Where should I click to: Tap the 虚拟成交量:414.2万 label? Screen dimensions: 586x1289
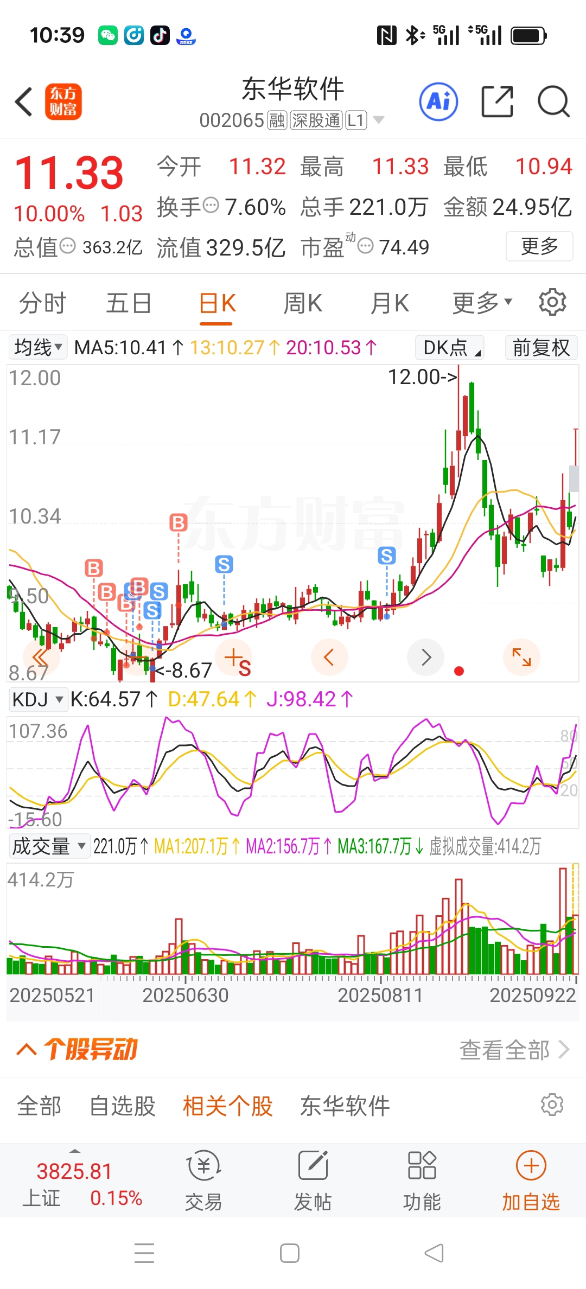click(485, 846)
